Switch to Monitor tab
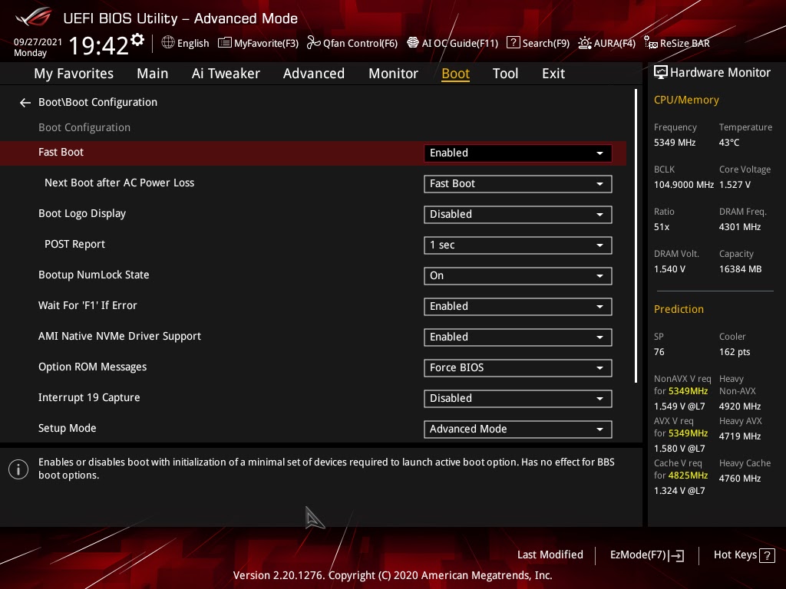This screenshot has height=589, width=786. click(x=393, y=74)
